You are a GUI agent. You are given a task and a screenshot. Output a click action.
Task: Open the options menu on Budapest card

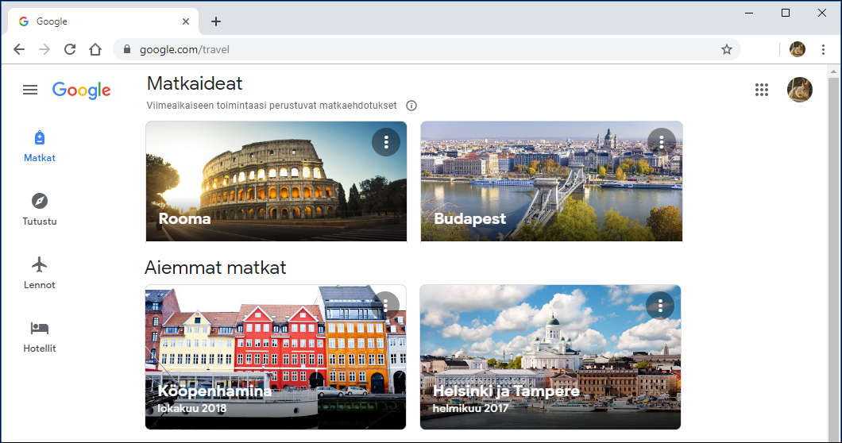[662, 142]
